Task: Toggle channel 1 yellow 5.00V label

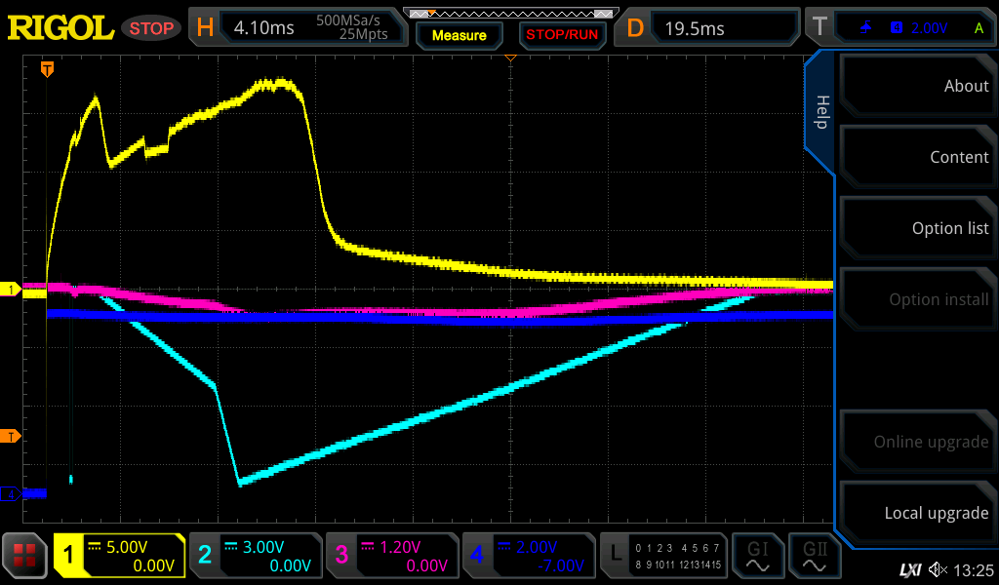Action: pyautogui.click(x=119, y=556)
